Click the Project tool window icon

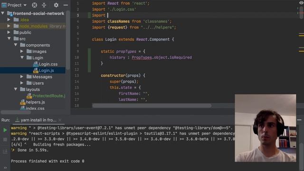[4, 5]
